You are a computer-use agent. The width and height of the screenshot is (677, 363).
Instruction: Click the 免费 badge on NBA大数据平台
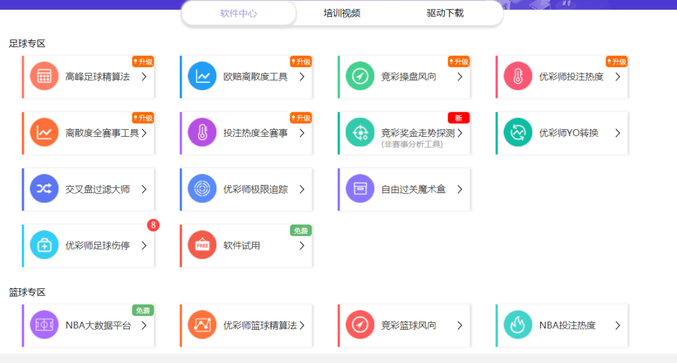pyautogui.click(x=143, y=310)
